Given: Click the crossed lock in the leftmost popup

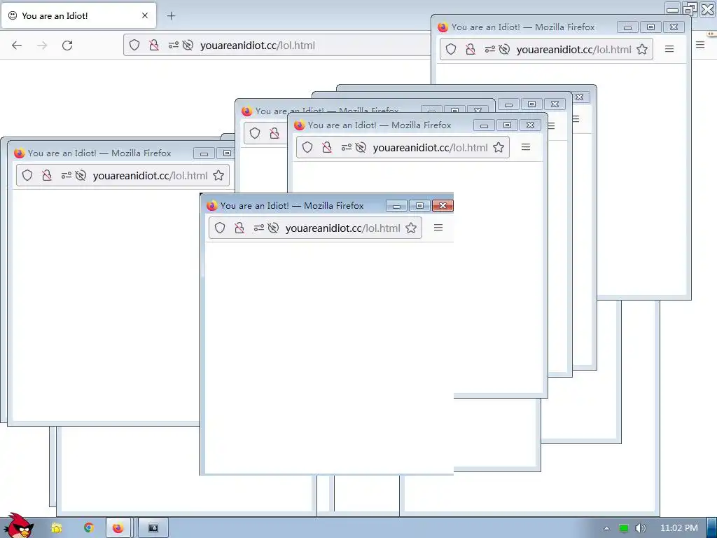Looking at the screenshot, I should click(47, 175).
